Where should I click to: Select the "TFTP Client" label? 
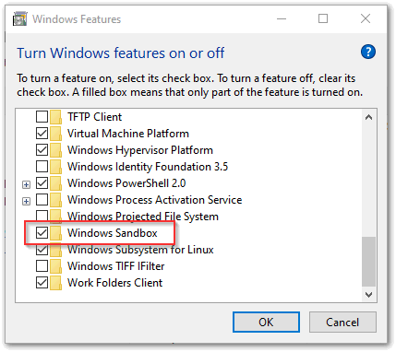pos(94,117)
